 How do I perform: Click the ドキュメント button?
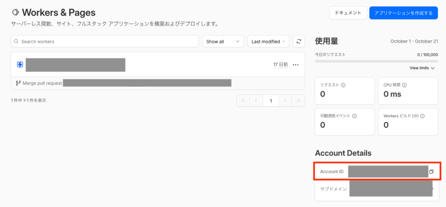pos(348,13)
